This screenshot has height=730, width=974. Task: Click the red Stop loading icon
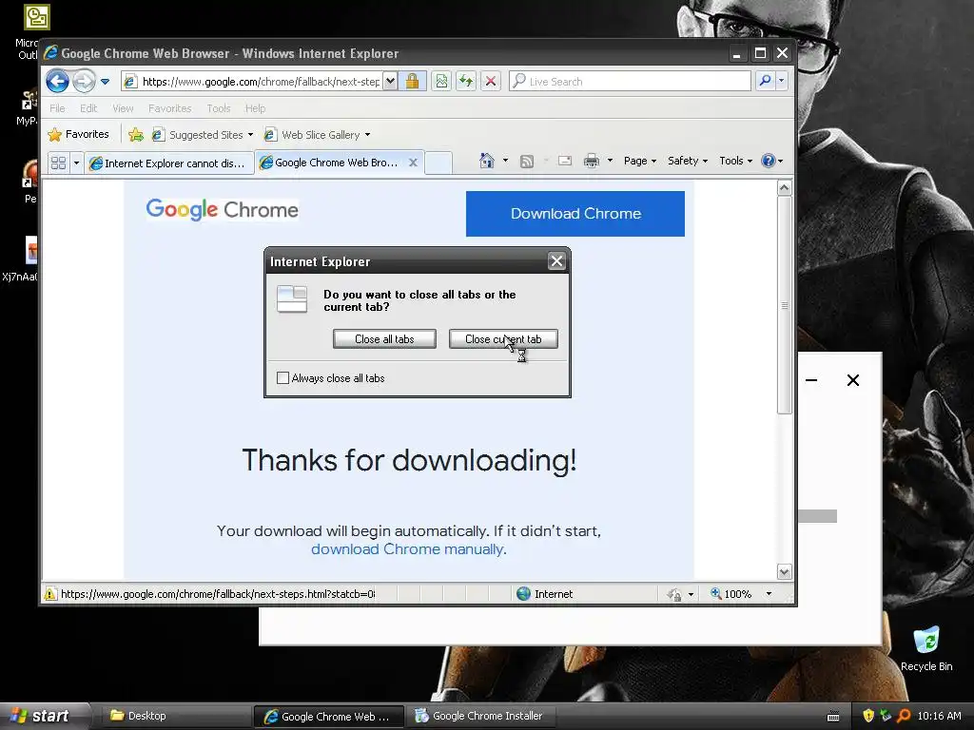click(491, 82)
